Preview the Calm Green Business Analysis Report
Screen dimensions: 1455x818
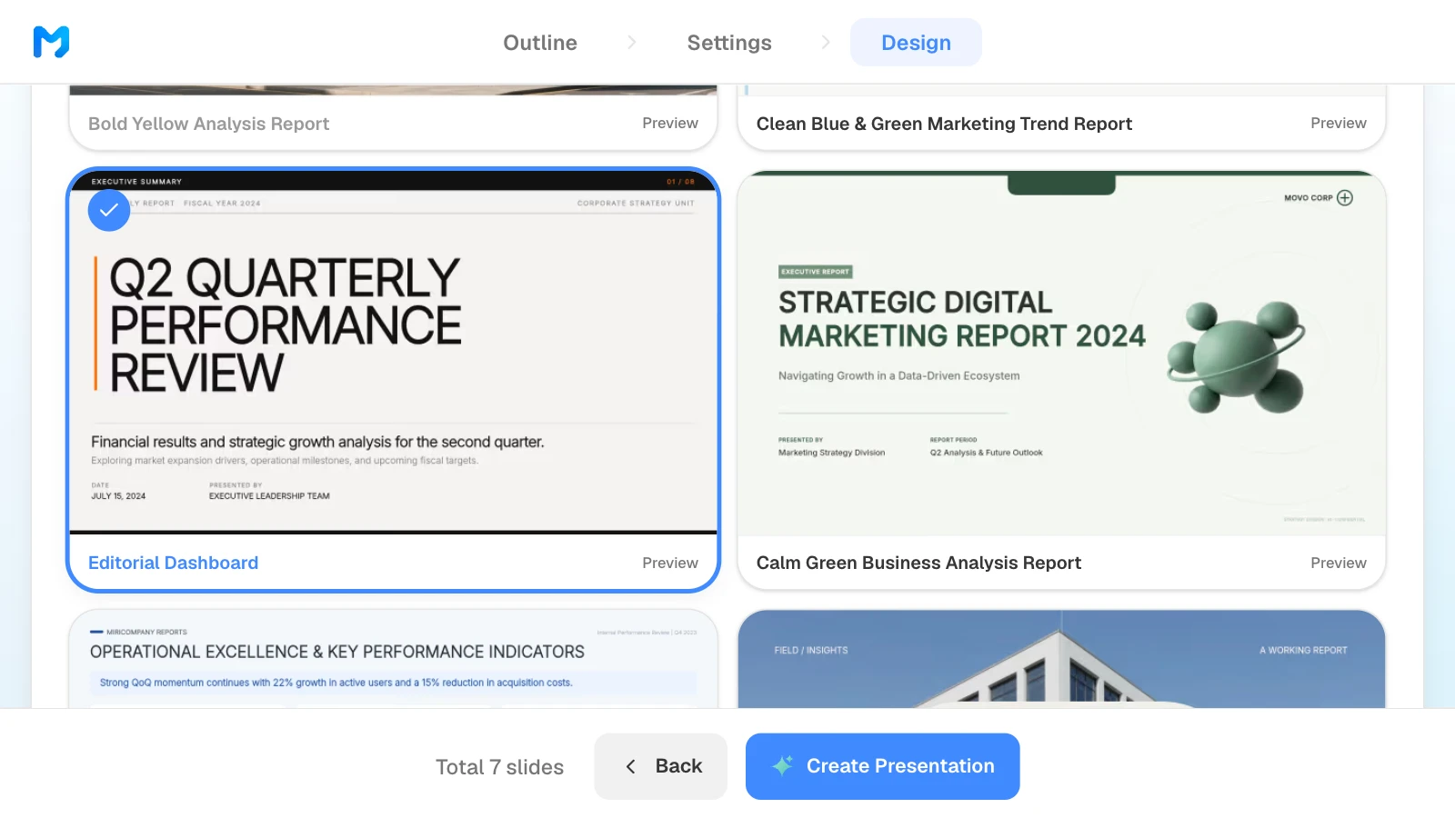coord(1339,563)
